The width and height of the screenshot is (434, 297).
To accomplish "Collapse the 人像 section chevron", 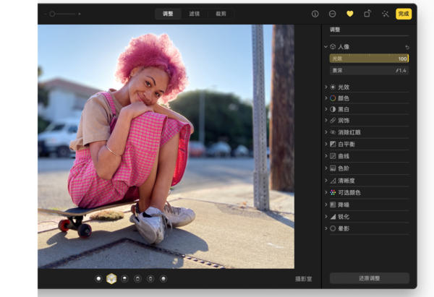I will pyautogui.click(x=325, y=47).
